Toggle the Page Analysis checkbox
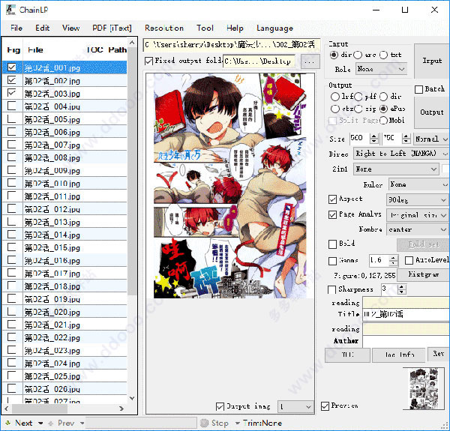 point(332,215)
